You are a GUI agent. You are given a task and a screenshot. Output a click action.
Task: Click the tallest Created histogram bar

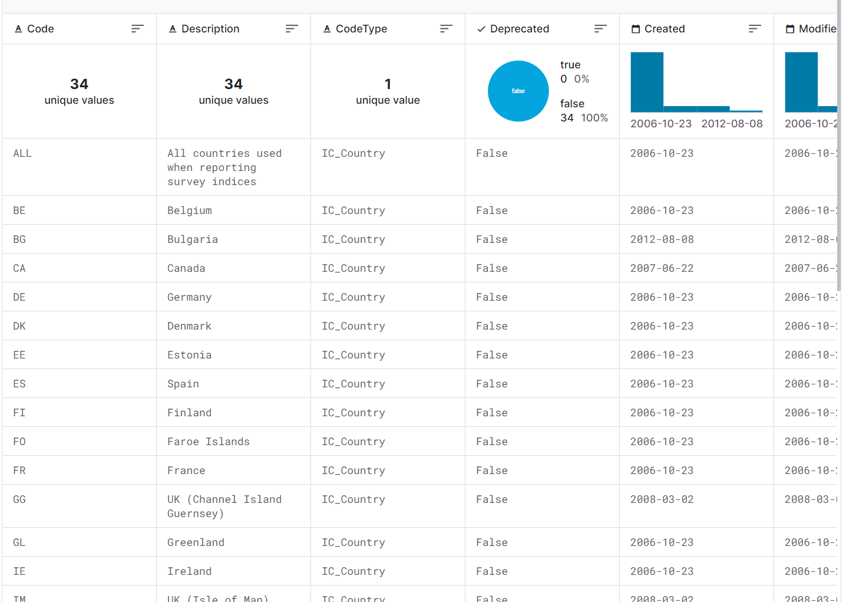[647, 82]
